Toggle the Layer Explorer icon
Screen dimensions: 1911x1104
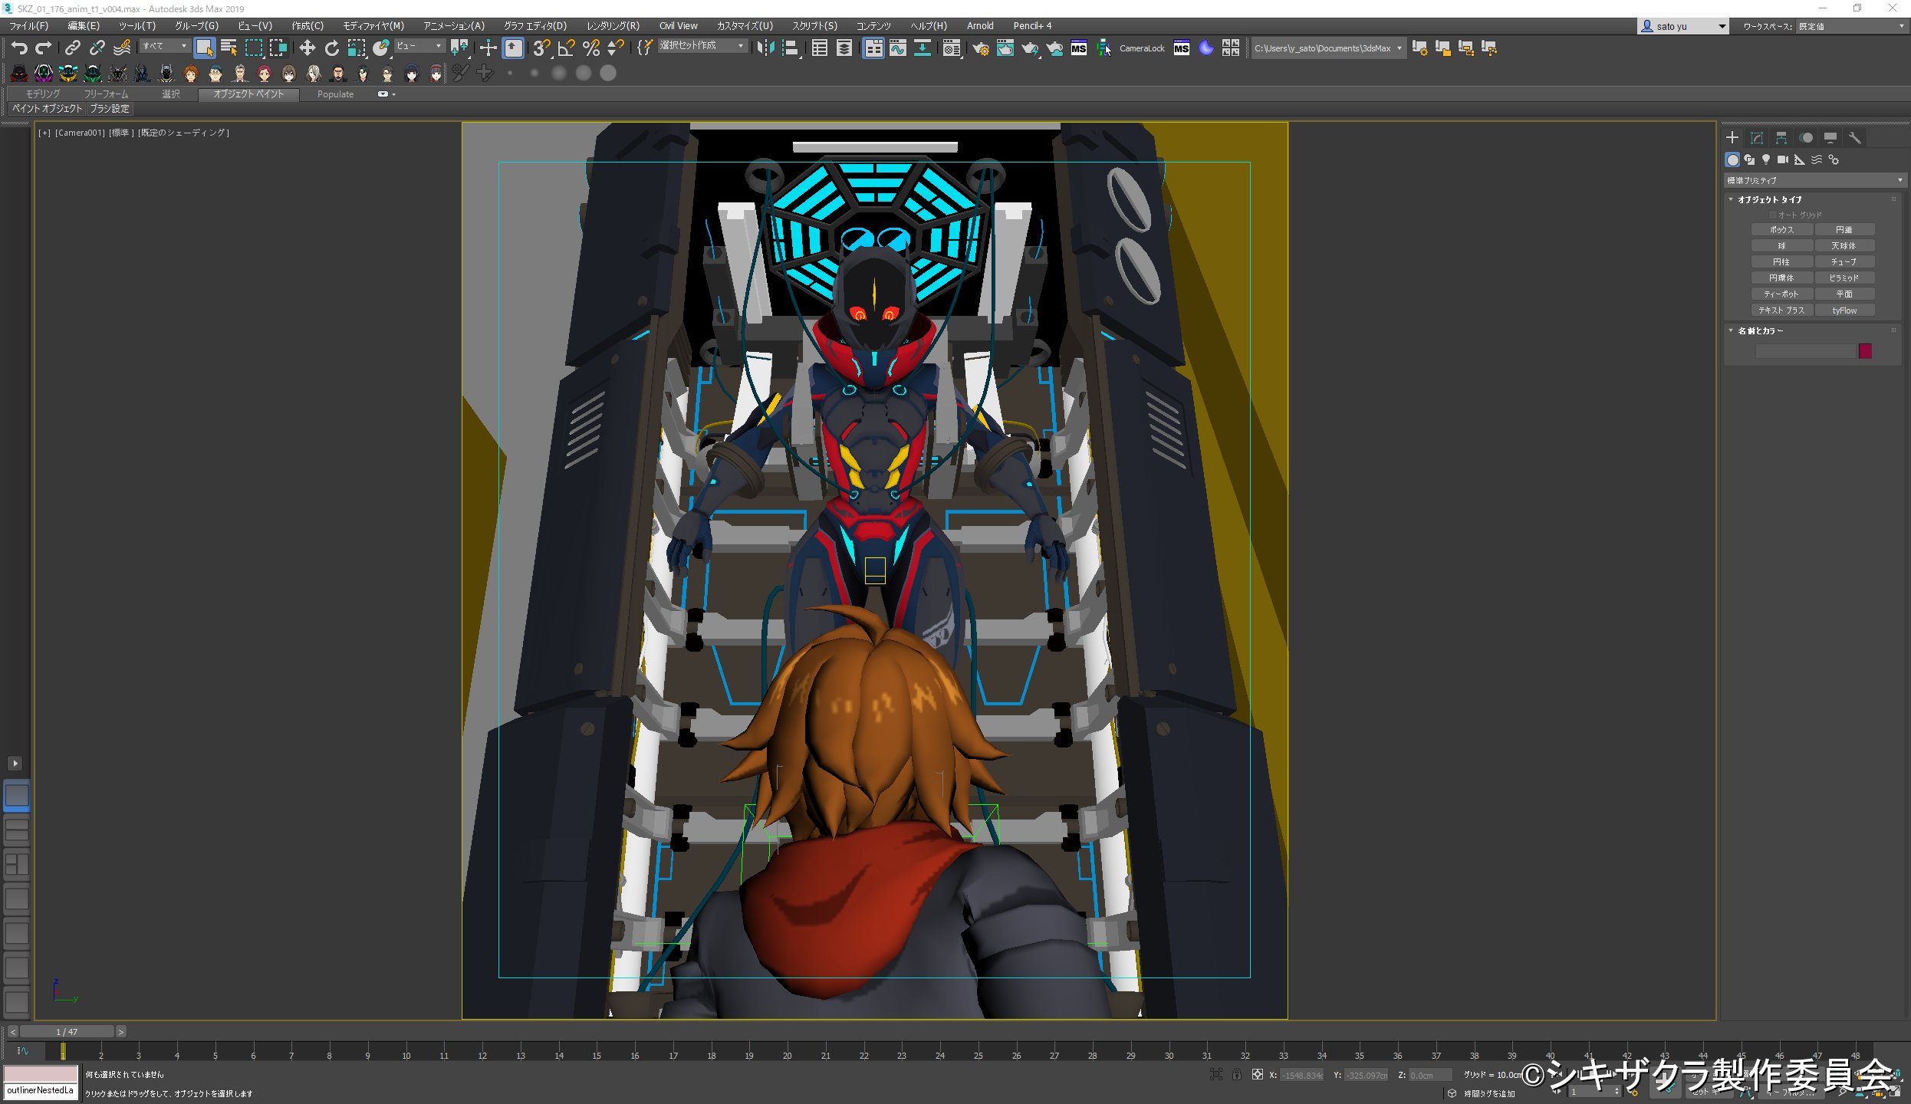point(844,48)
